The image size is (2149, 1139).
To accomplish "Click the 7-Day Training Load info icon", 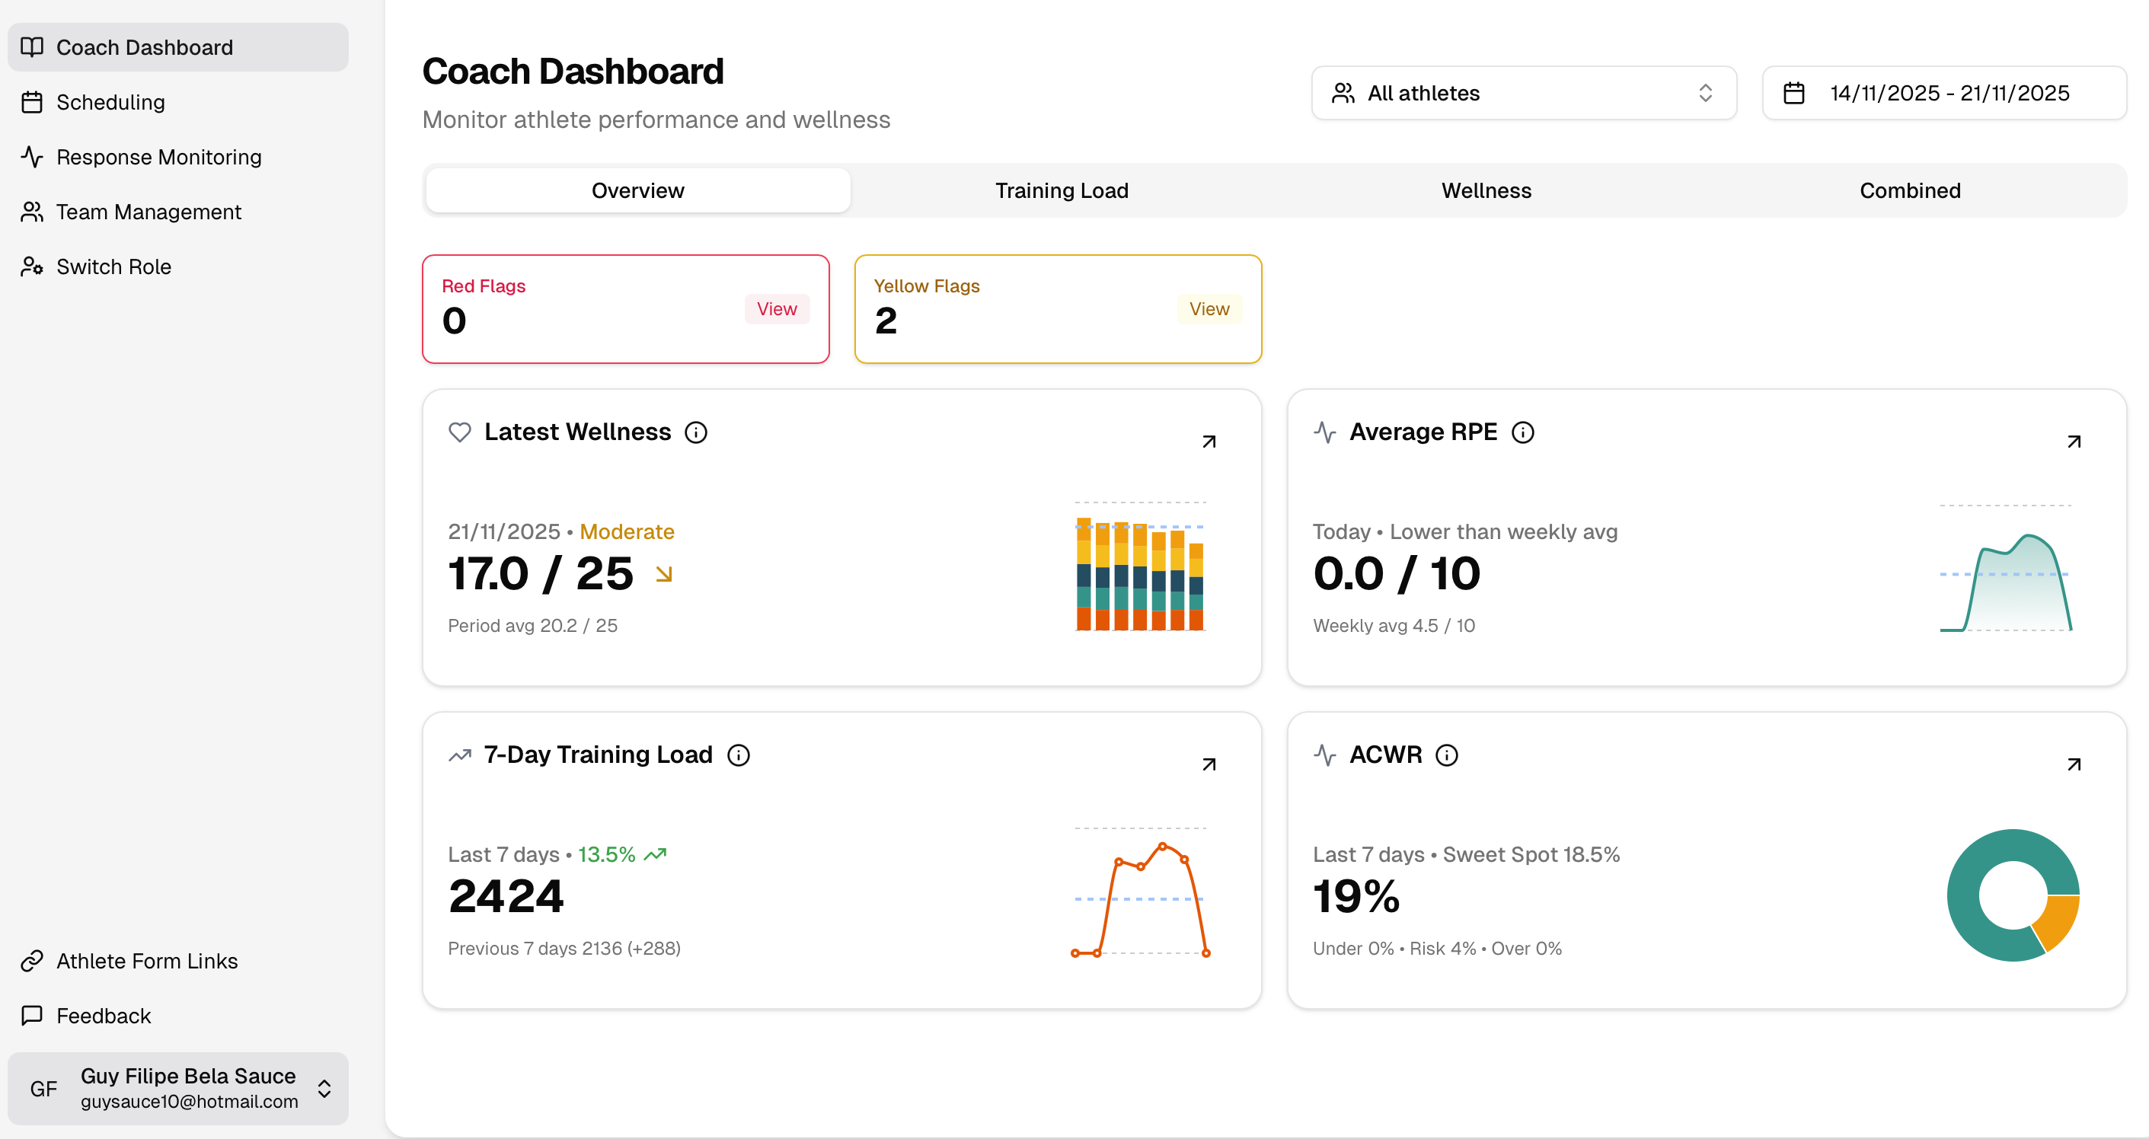I will pos(739,755).
